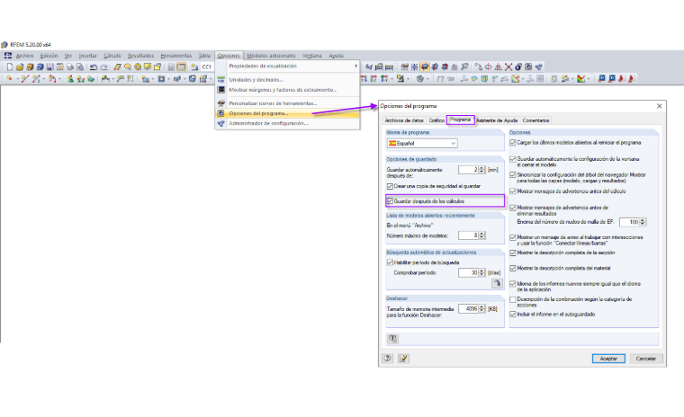This screenshot has width=684, height=417.
Task: Close the Opciones del programa dialog
Action: pyautogui.click(x=659, y=106)
